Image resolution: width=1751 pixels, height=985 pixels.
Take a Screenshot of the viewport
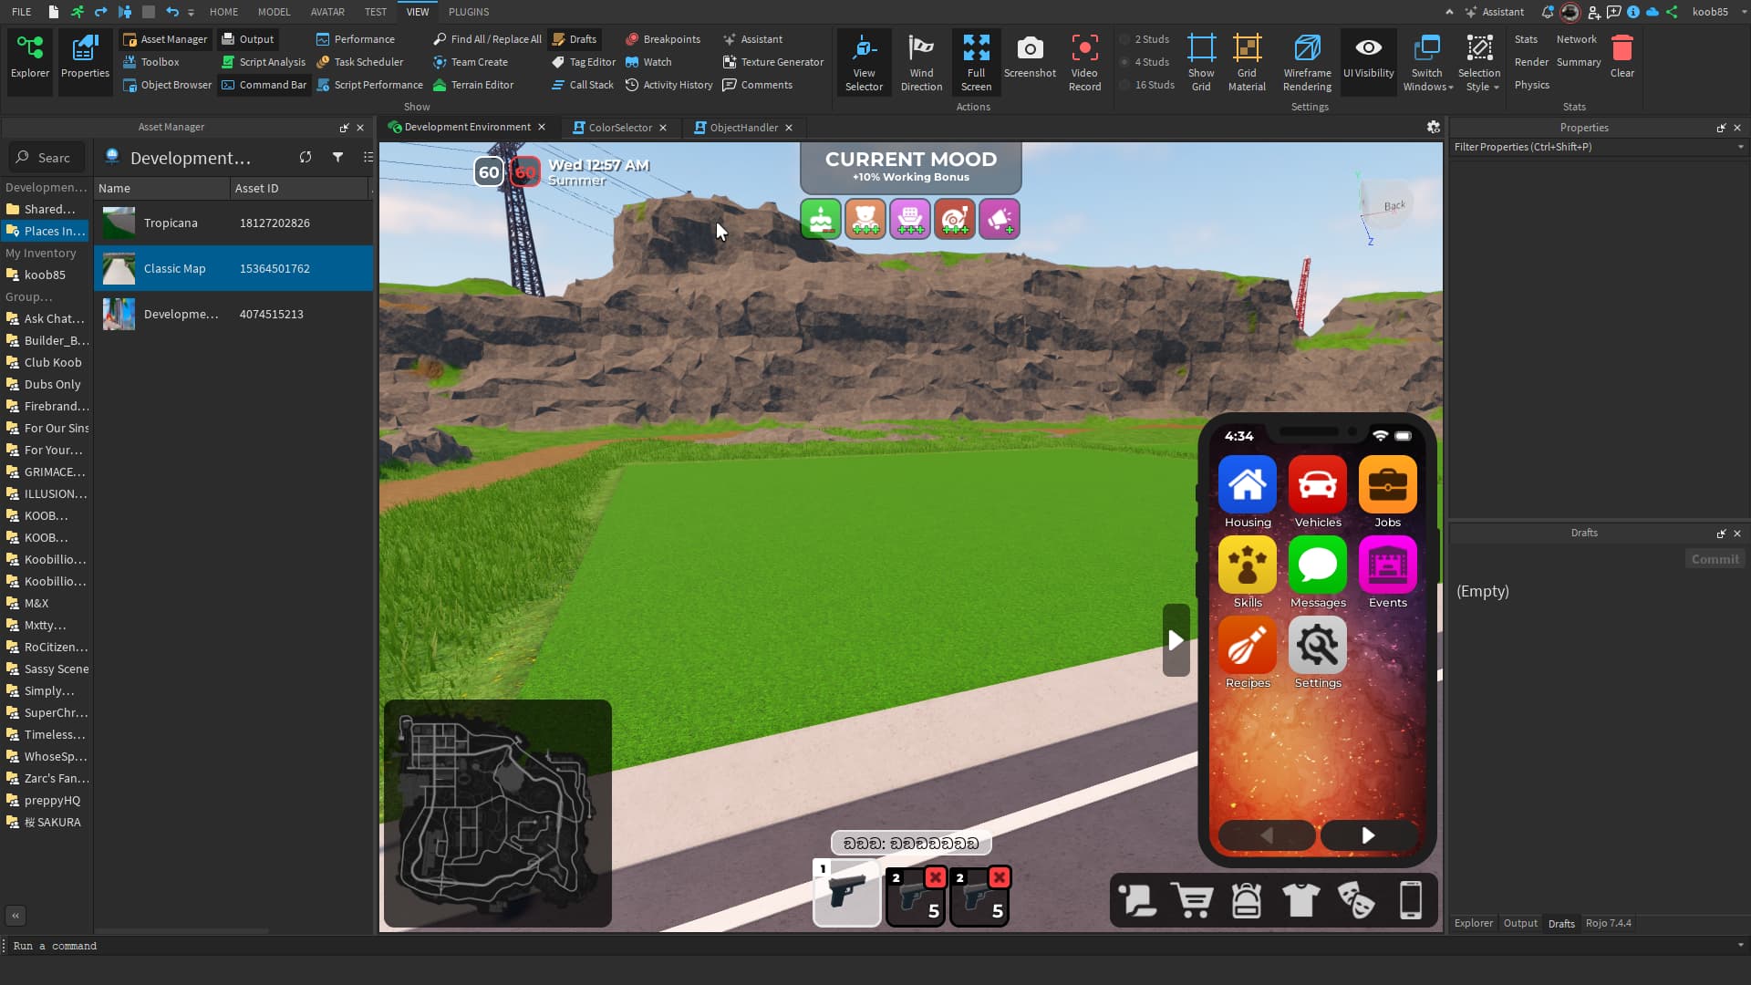[1030, 57]
